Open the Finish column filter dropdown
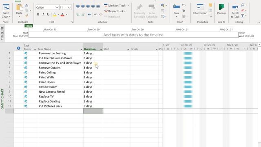The width and height of the screenshot is (261, 147). 157,49
